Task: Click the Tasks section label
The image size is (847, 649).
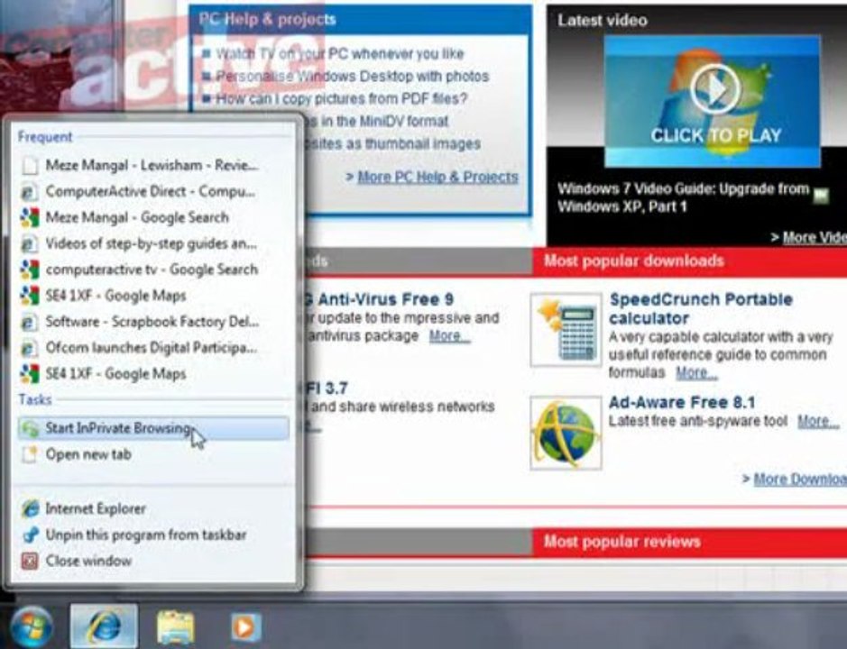Action: [x=35, y=399]
